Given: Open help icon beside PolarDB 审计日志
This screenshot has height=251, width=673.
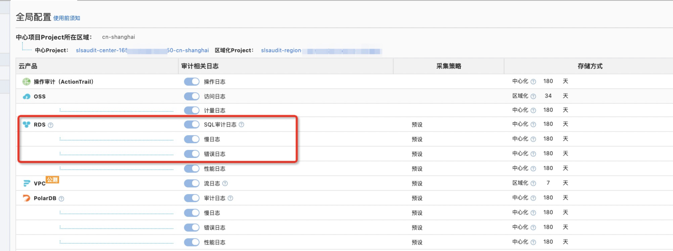Looking at the screenshot, I should 231,198.
